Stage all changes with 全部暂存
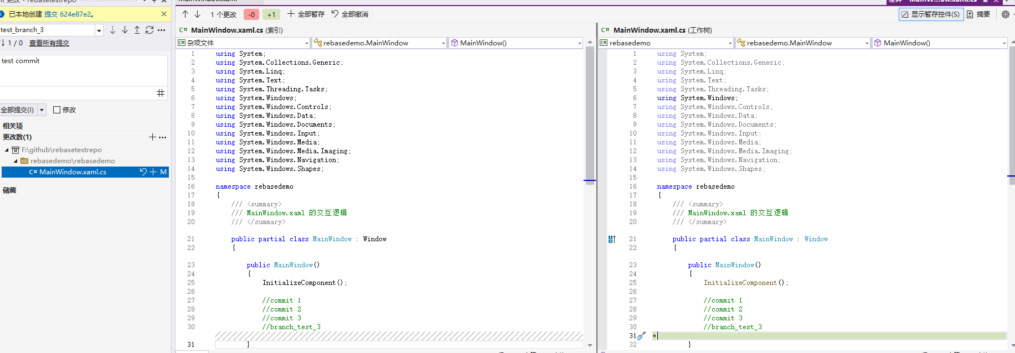1015x353 pixels. [306, 14]
